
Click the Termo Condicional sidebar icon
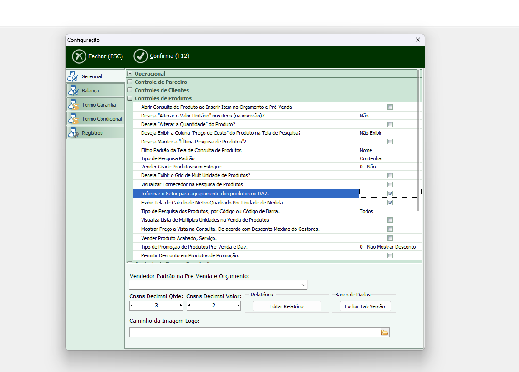point(73,118)
